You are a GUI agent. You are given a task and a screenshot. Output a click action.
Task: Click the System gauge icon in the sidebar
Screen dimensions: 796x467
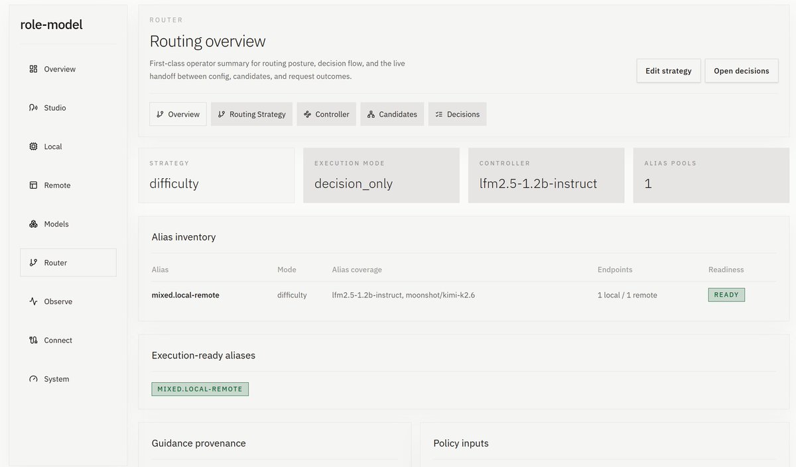tap(33, 379)
